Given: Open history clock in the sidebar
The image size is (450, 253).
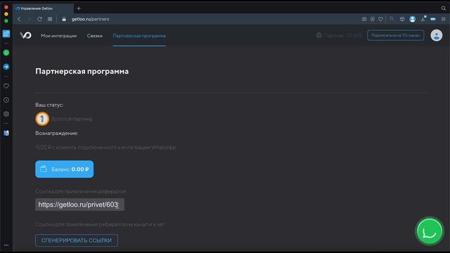Looking at the screenshot, I should [6, 100].
